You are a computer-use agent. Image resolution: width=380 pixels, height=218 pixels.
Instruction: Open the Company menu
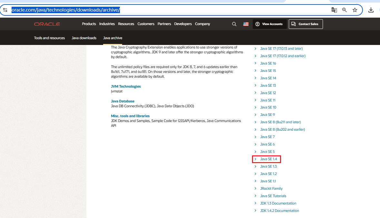[202, 24]
